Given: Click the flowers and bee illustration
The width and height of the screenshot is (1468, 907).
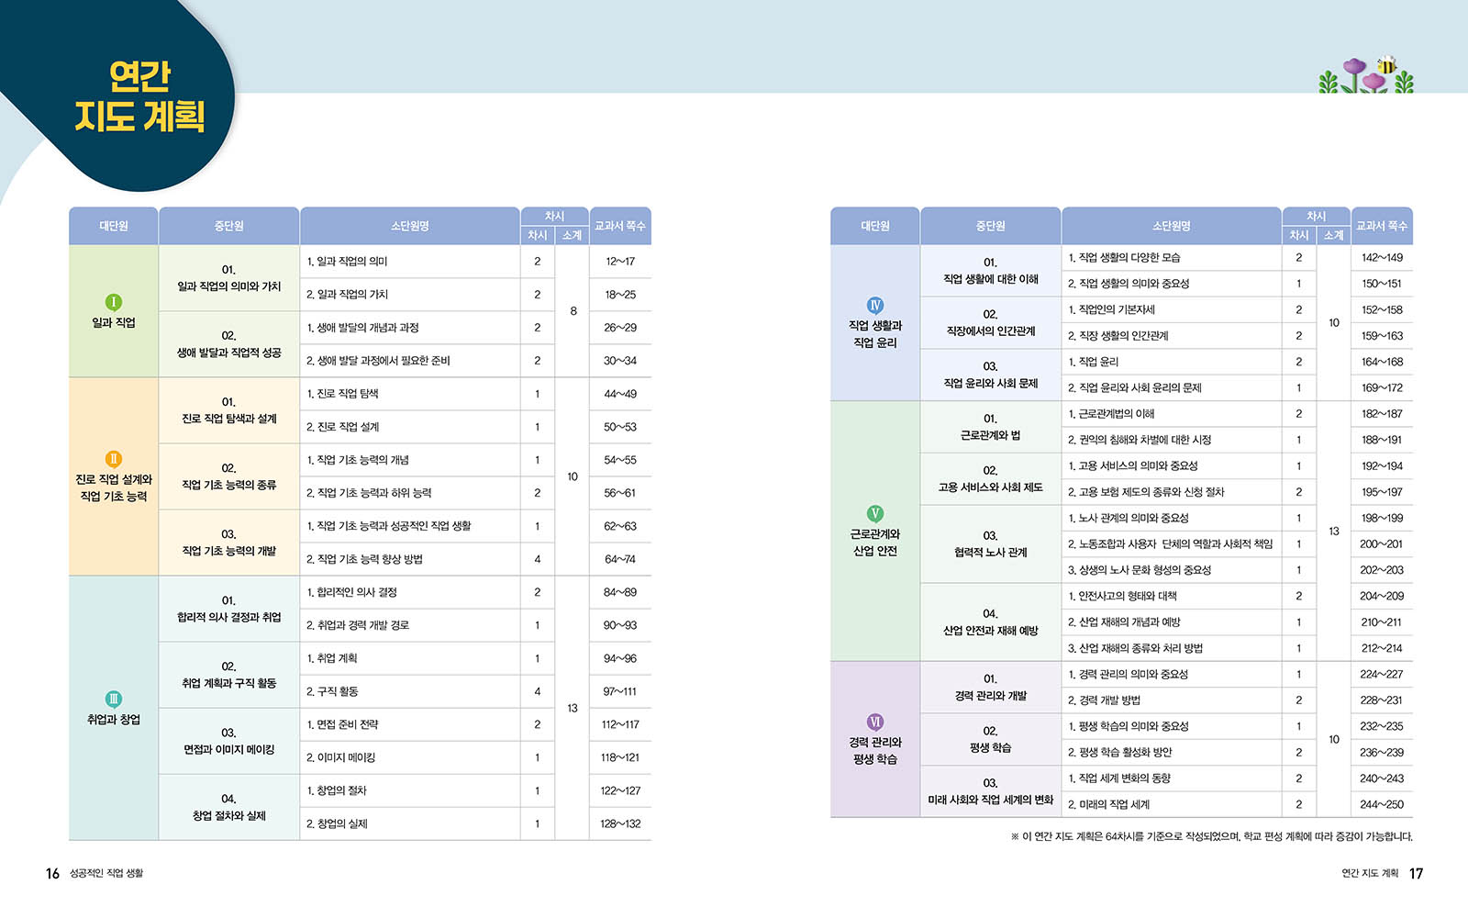Looking at the screenshot, I should [x=1366, y=75].
